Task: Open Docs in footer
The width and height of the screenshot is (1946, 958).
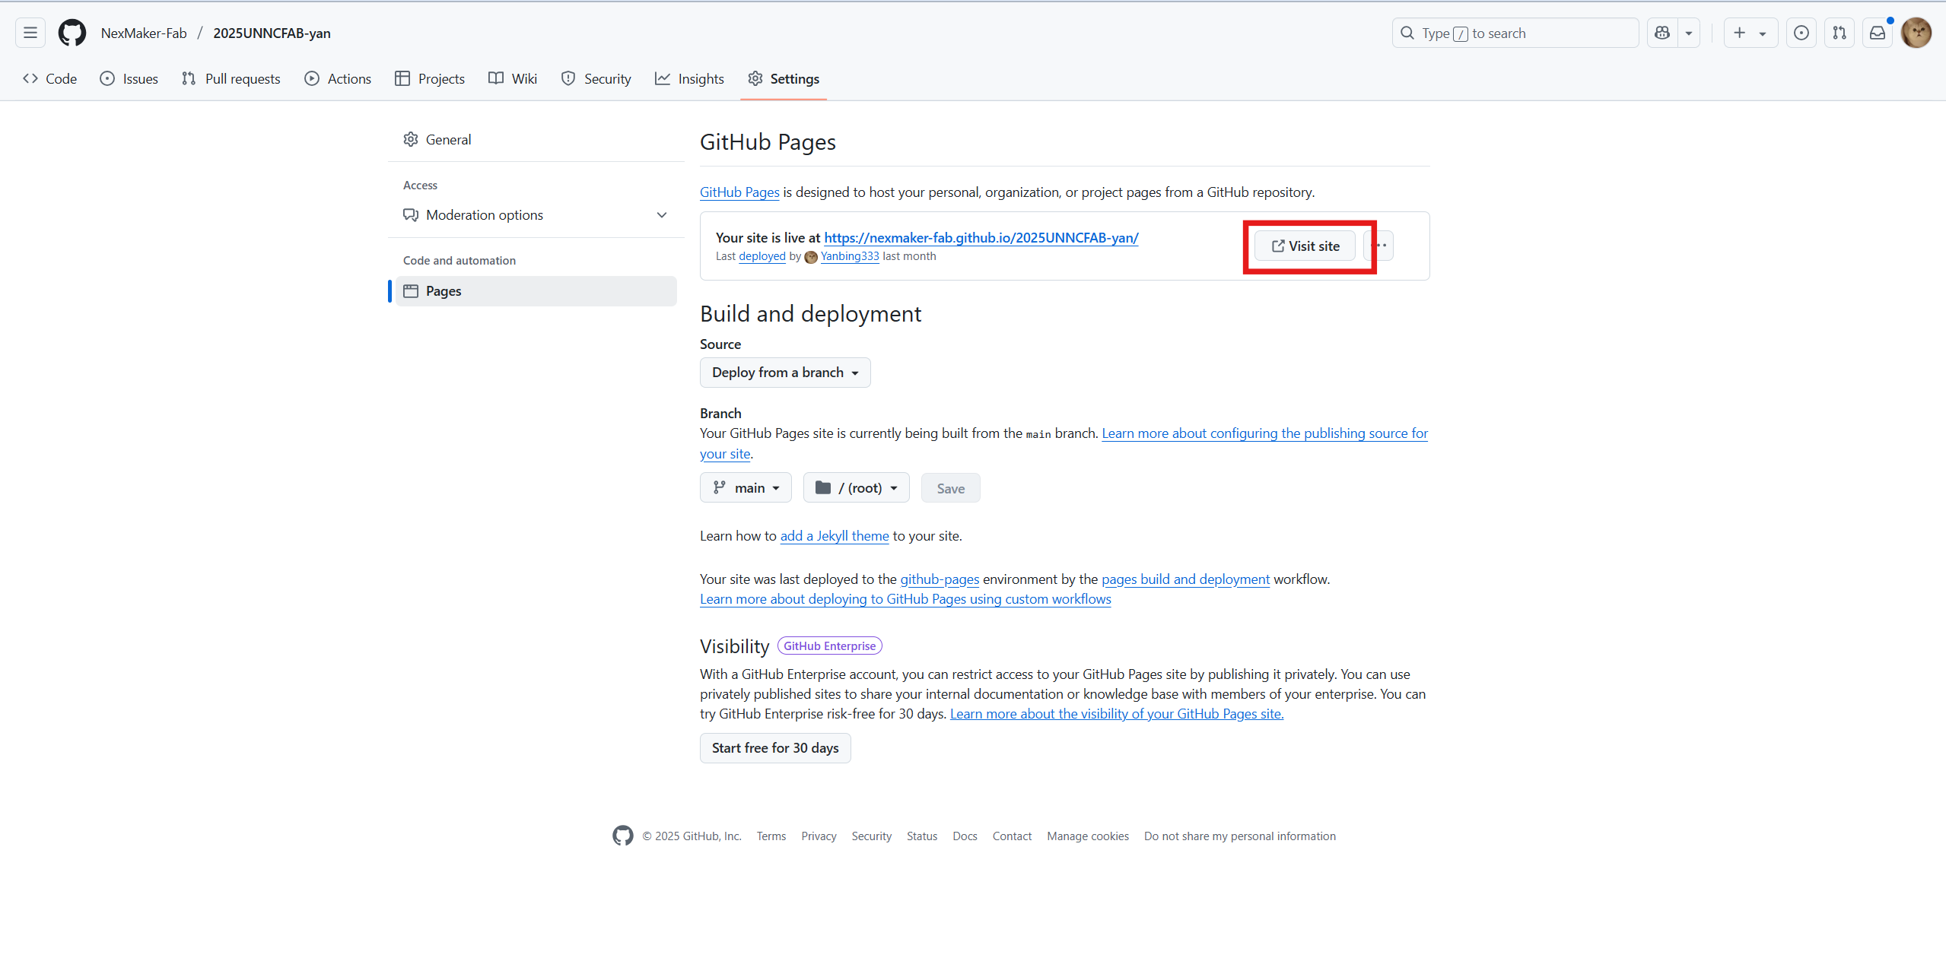Action: click(x=965, y=836)
